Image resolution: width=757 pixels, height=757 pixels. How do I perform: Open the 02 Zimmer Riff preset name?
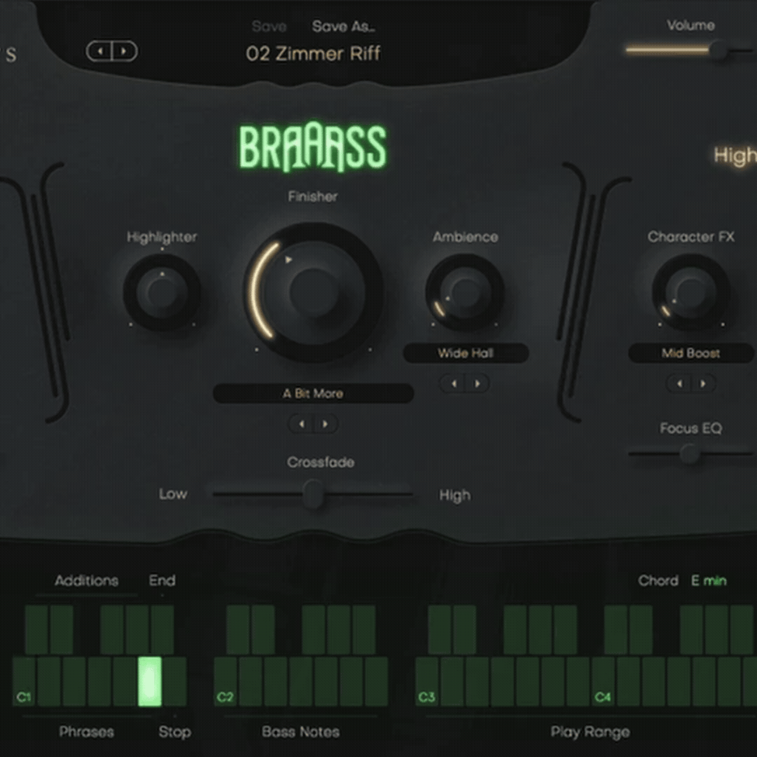(313, 53)
